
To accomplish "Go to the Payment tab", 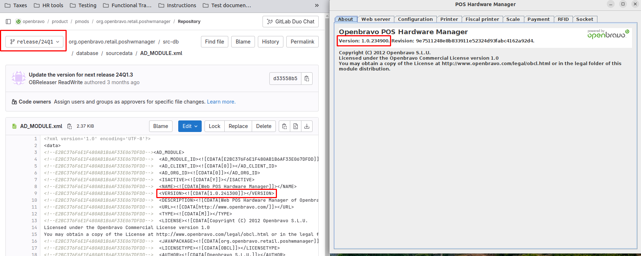I will coord(538,19).
